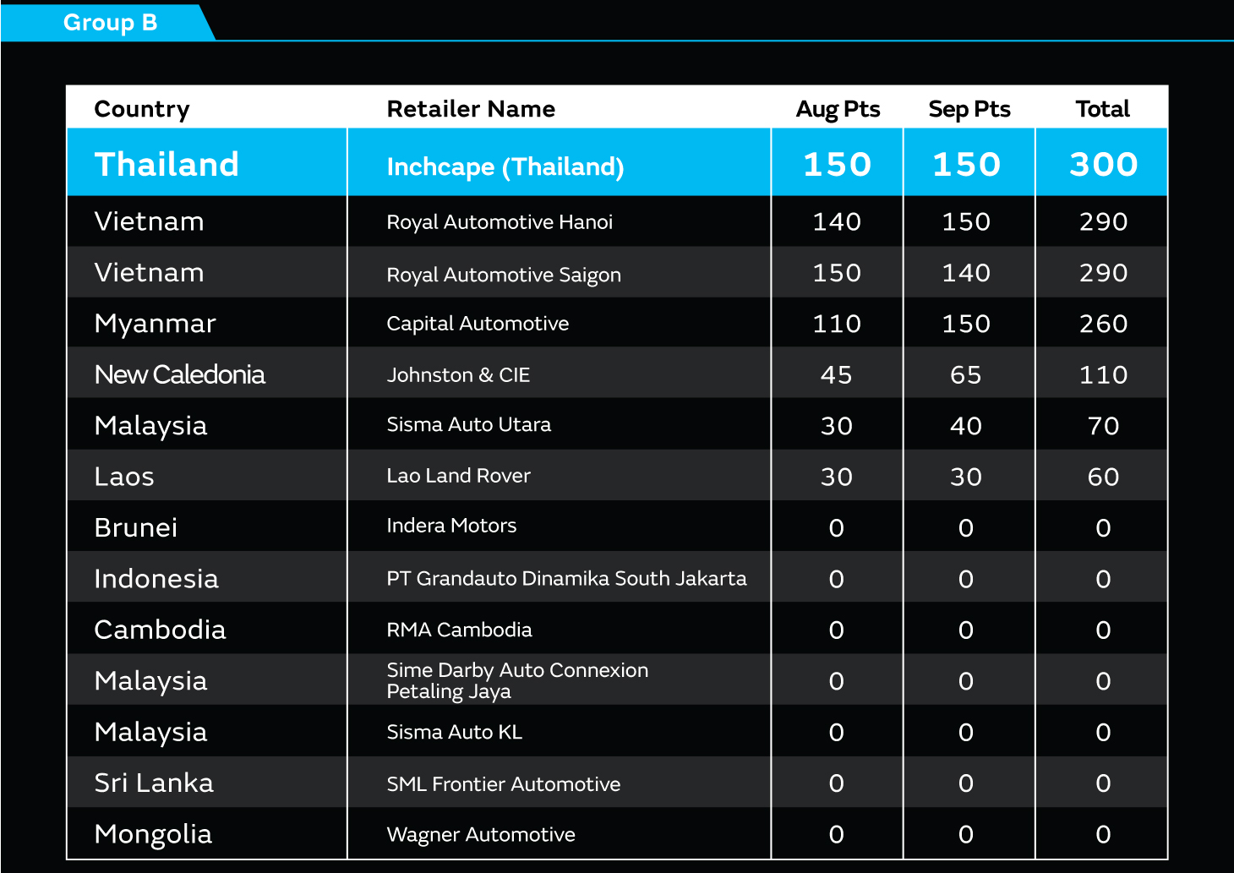This screenshot has width=1234, height=873.
Task: Click the Sri Lanka country cell
Action: click(x=154, y=783)
